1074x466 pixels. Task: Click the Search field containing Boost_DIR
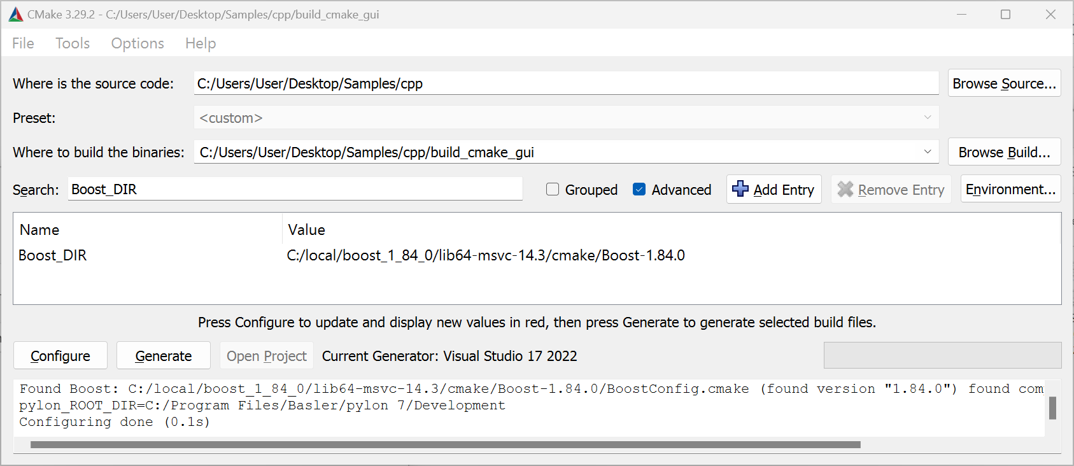coord(295,190)
